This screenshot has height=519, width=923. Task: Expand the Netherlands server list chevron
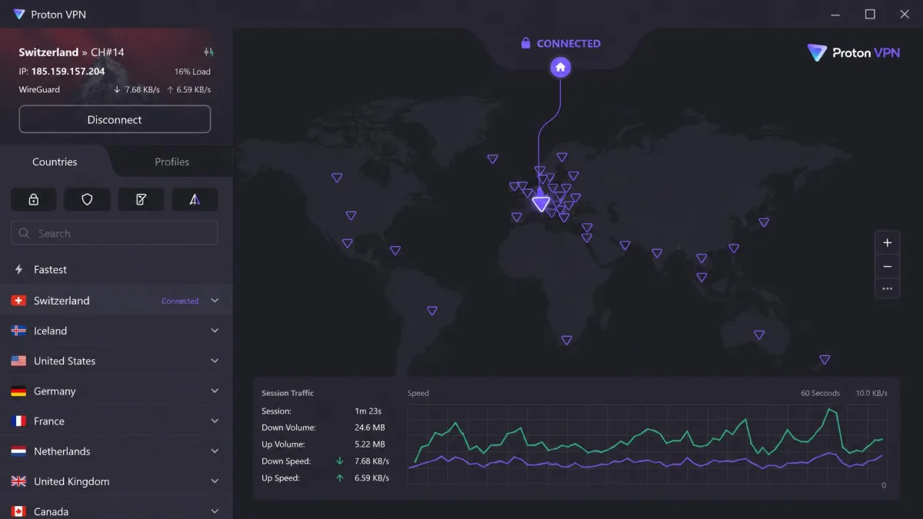215,451
